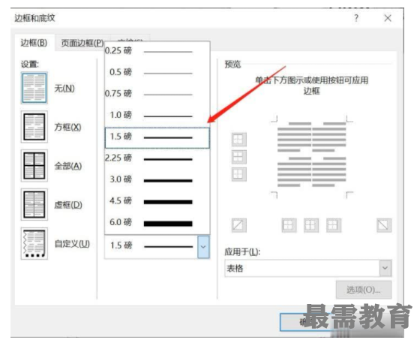Choose 0.5 磅 line width
Screen dimensions: 417x346
pyautogui.click(x=157, y=72)
